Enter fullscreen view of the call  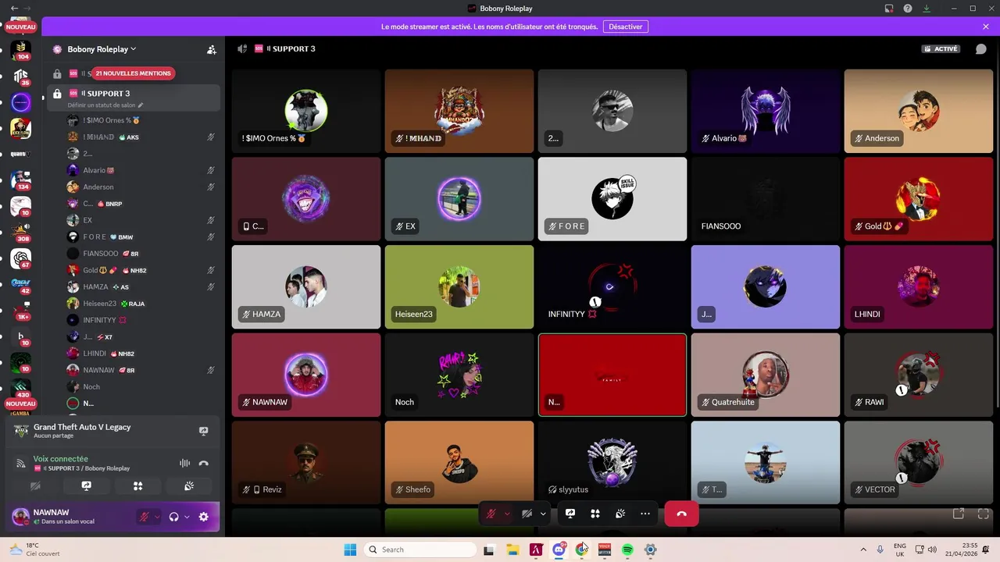pyautogui.click(x=984, y=514)
